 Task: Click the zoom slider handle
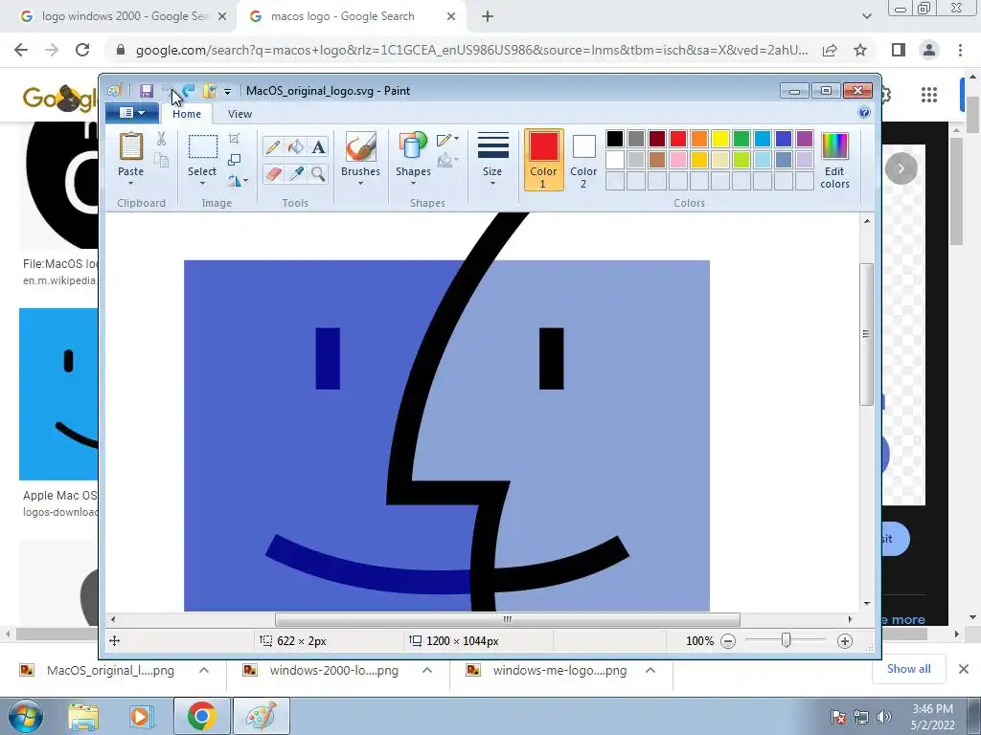click(x=787, y=640)
